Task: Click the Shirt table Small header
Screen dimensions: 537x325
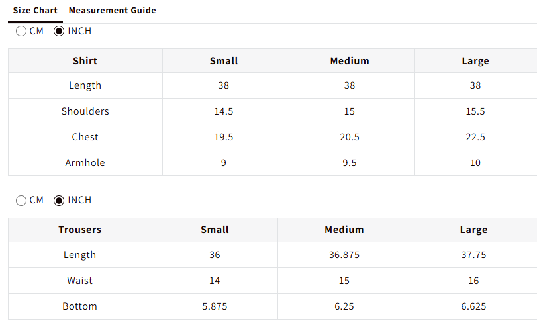Action: pos(224,61)
